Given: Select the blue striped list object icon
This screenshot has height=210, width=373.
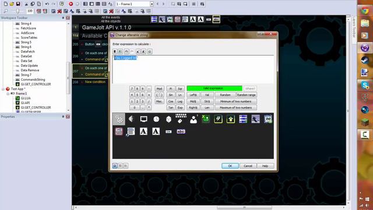Looking at the screenshot, I should point(243,119).
